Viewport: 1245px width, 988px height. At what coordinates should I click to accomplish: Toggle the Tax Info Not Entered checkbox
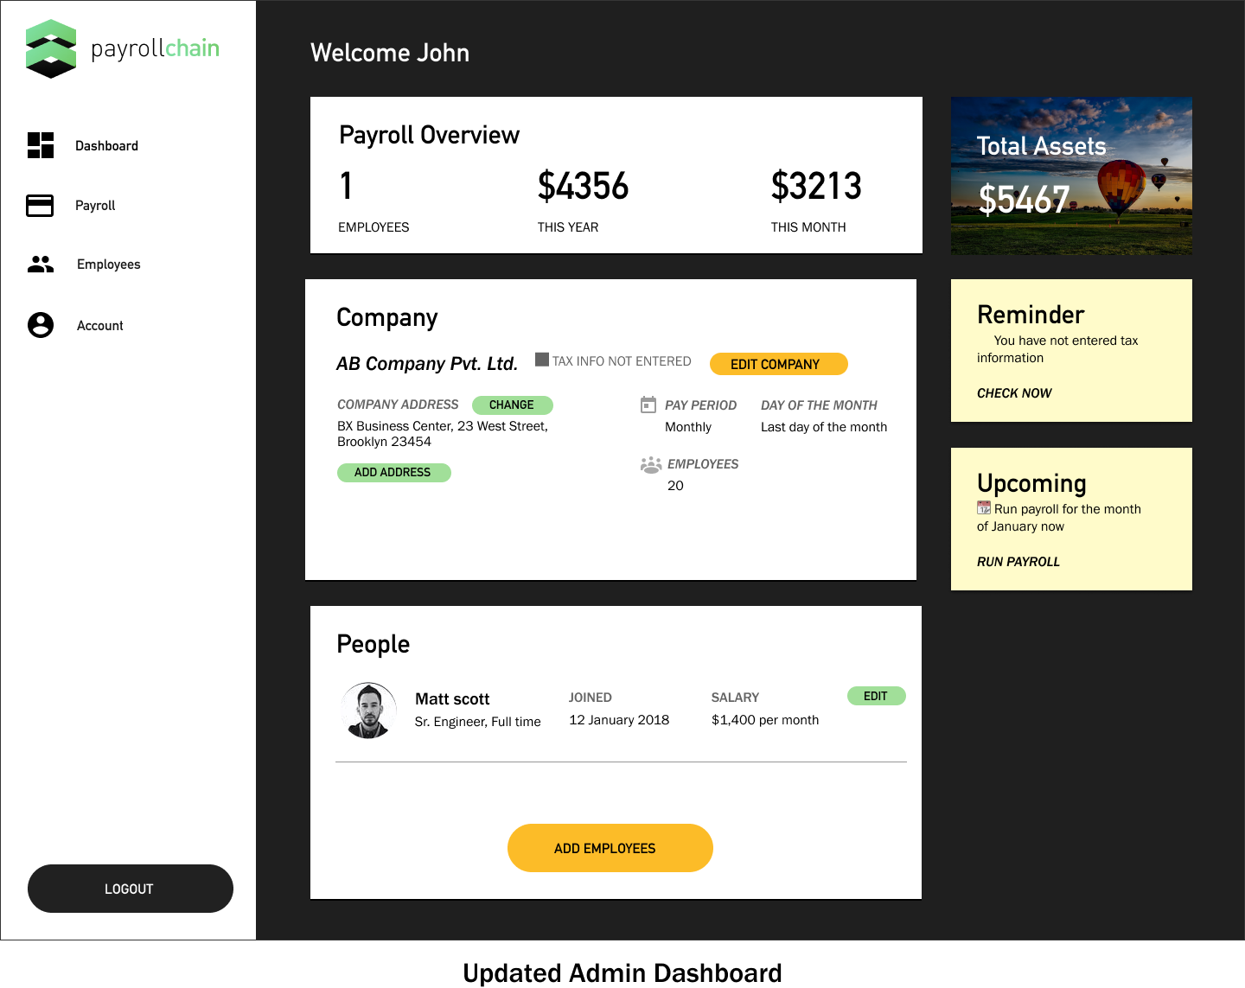tap(542, 360)
